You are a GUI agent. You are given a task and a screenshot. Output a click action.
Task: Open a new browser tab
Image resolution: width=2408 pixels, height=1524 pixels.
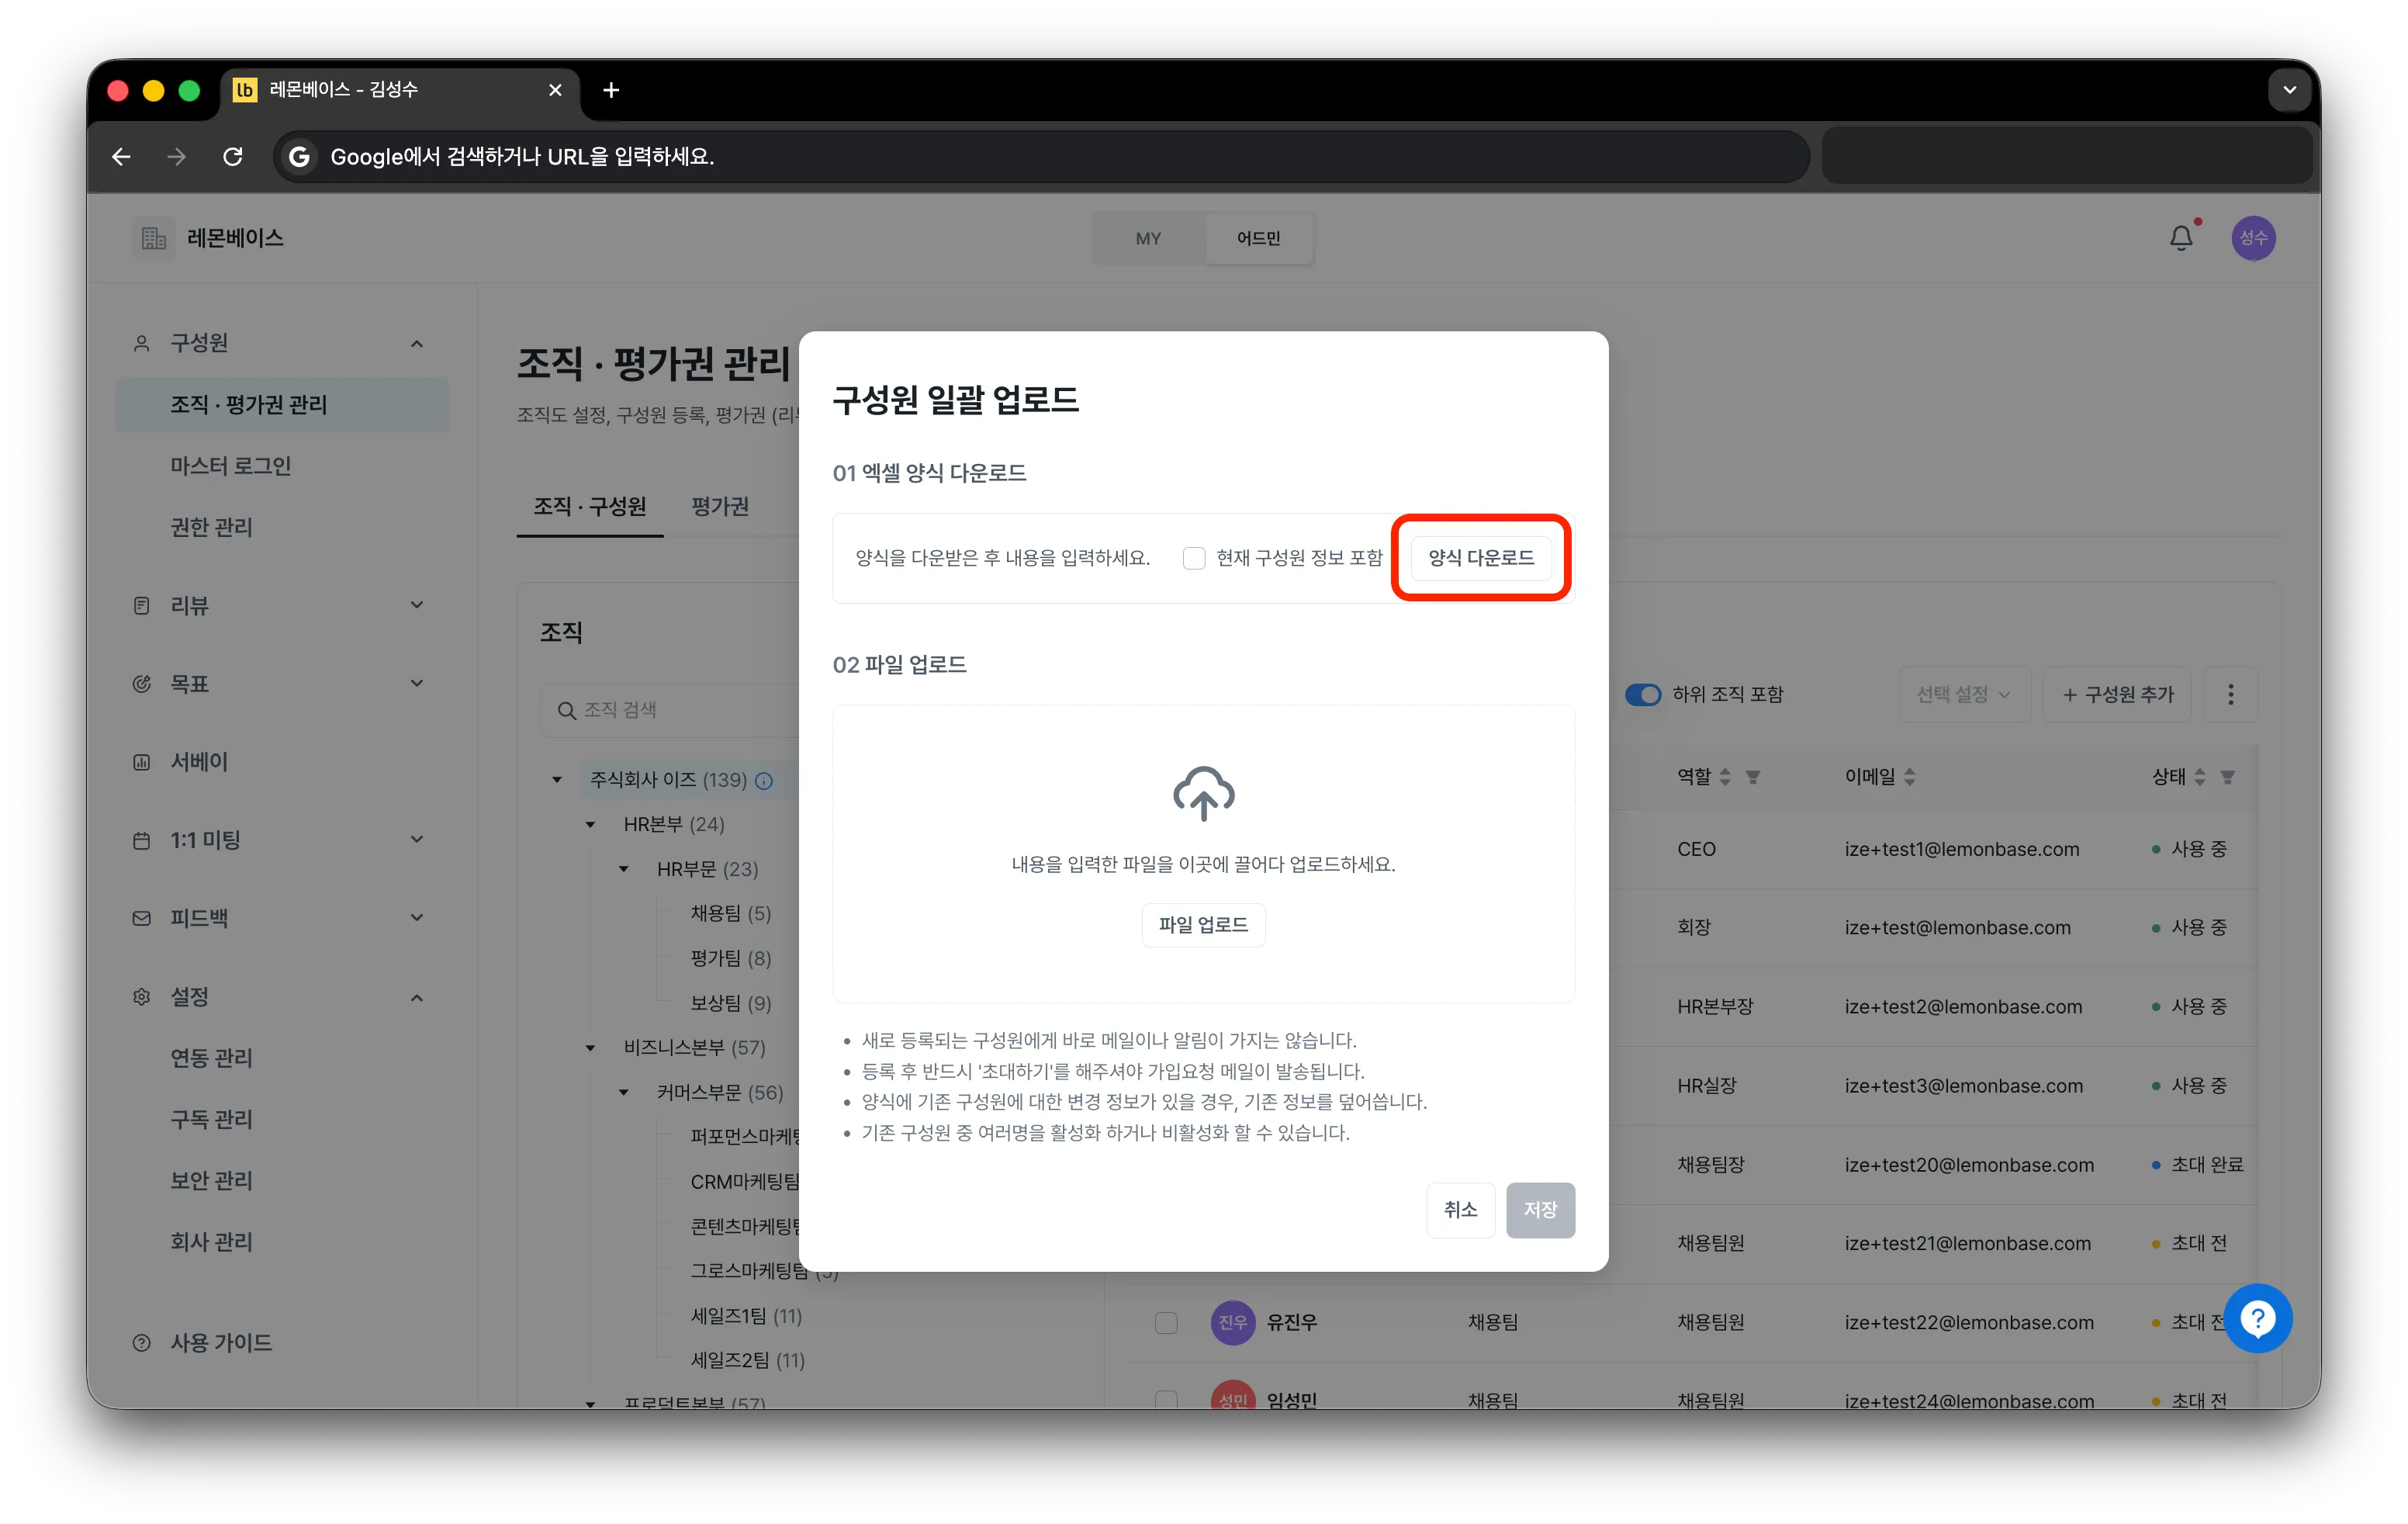[611, 90]
